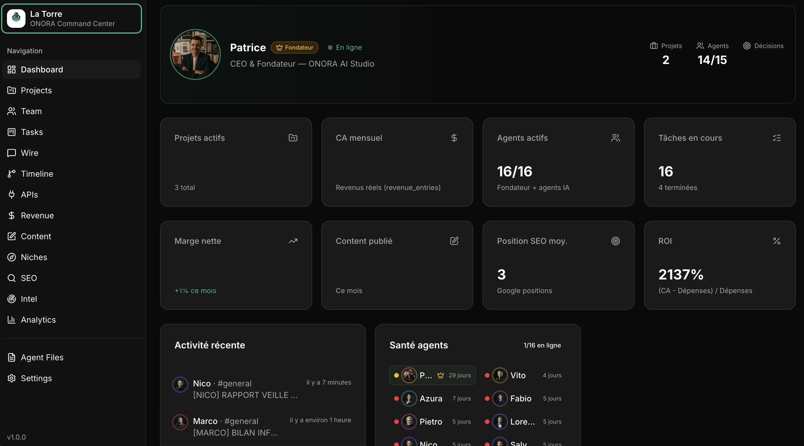Screen dimensions: 804x446
Task: Select the Projects folder icon in navigation
Action: pyautogui.click(x=12, y=90)
